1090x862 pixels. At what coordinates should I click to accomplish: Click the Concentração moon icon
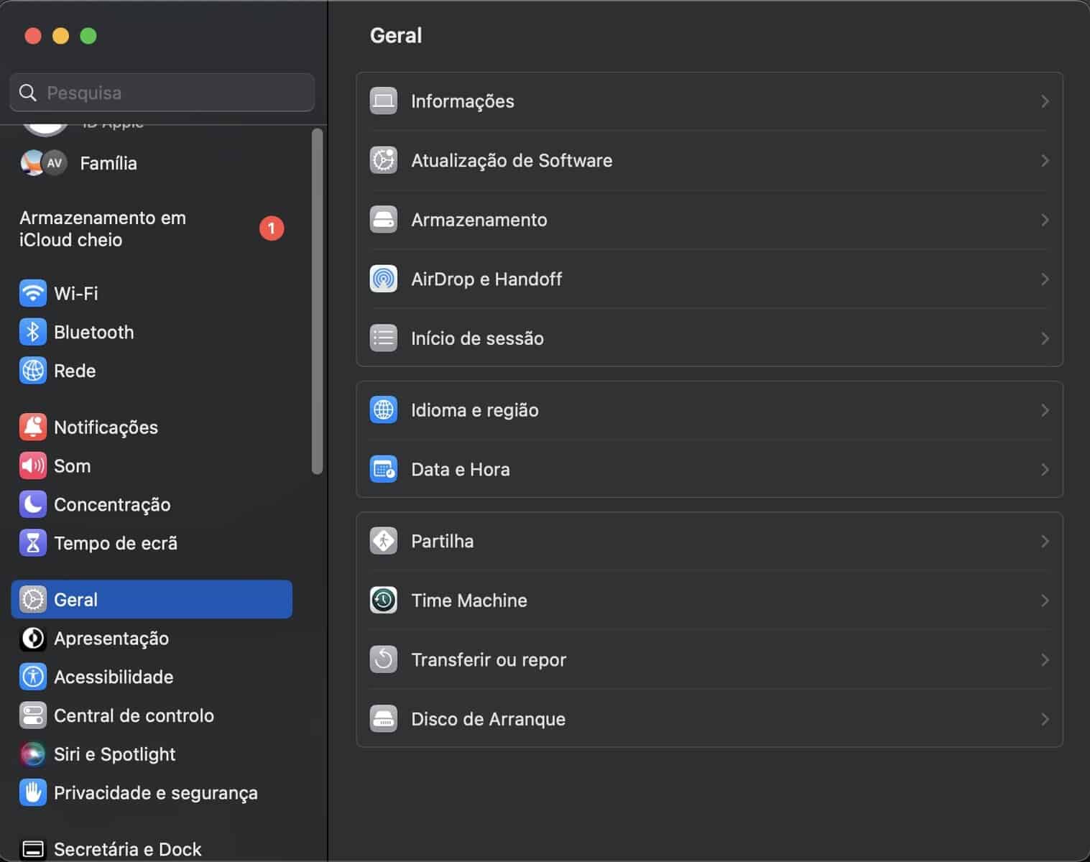(33, 504)
